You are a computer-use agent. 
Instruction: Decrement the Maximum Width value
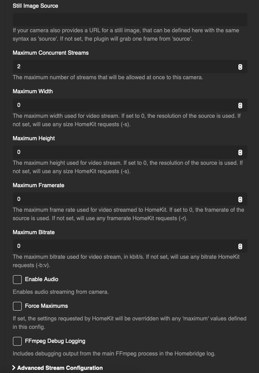pos(240,107)
